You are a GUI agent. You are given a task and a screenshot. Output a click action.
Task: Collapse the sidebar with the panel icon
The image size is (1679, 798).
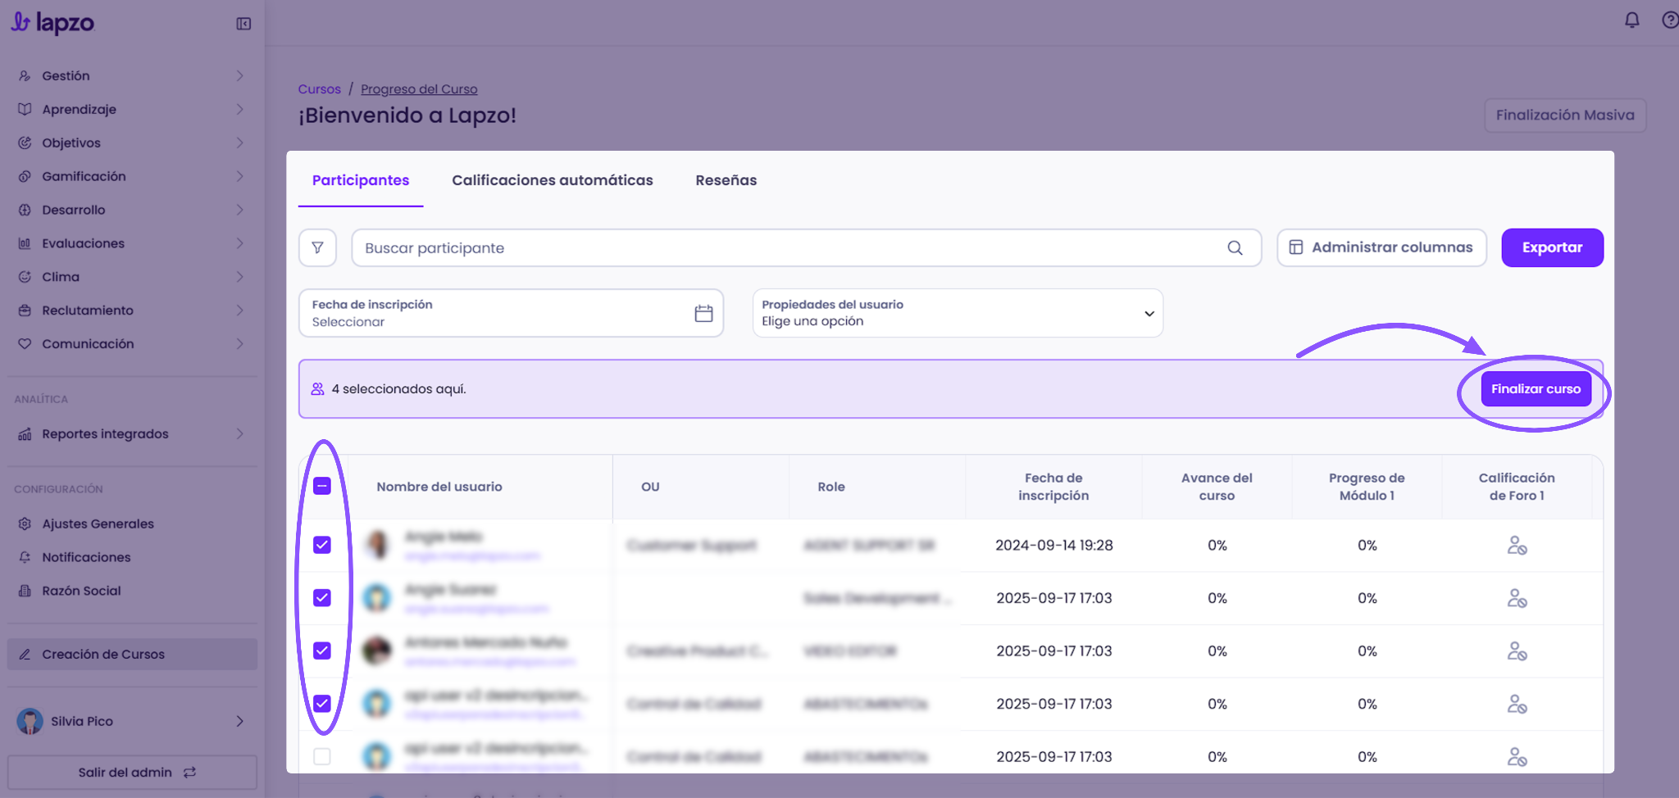click(x=243, y=24)
